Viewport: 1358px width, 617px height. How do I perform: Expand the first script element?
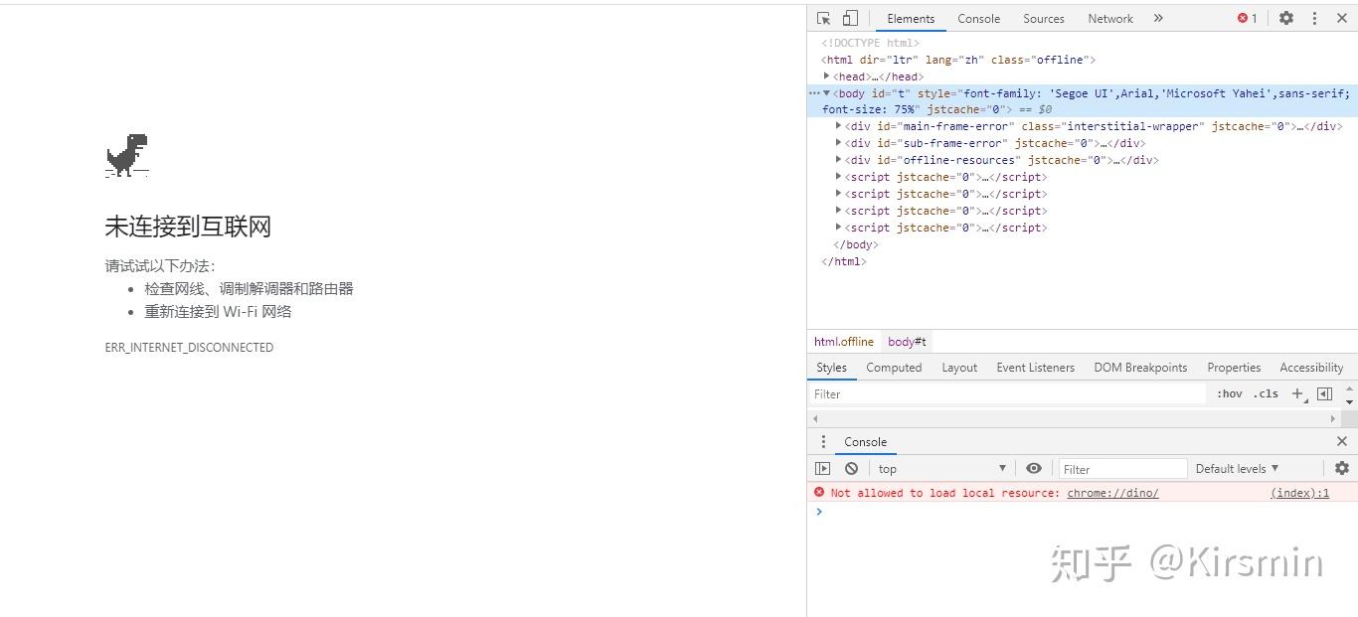point(839,177)
